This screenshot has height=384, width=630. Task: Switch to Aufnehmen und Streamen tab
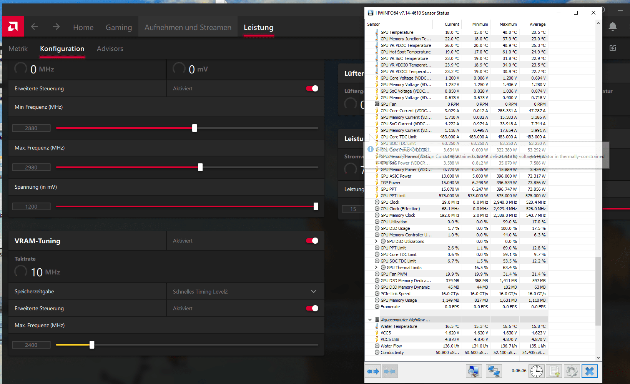click(188, 27)
